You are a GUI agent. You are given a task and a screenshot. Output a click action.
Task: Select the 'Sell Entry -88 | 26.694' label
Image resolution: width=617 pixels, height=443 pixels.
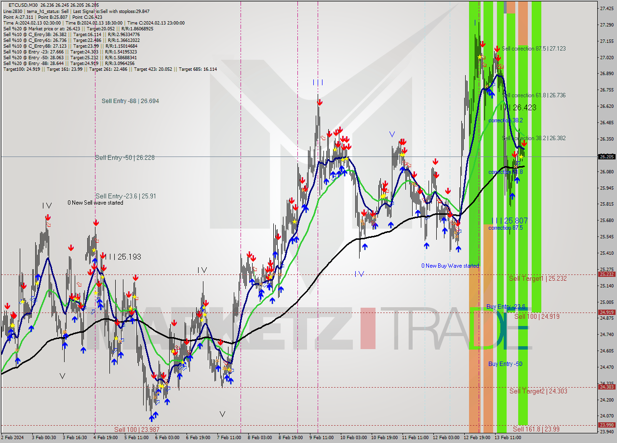[130, 101]
